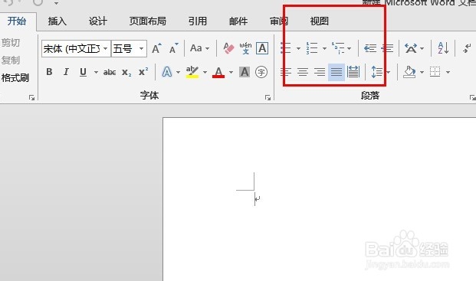Toggle strikethrough abc formatting

tap(110, 72)
